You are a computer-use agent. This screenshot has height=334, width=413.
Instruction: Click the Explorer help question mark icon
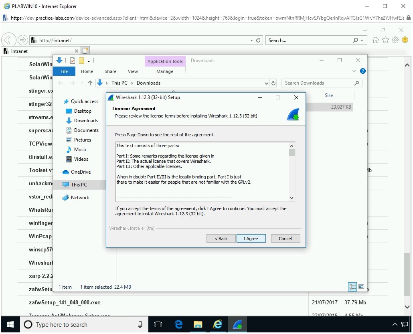click(362, 71)
